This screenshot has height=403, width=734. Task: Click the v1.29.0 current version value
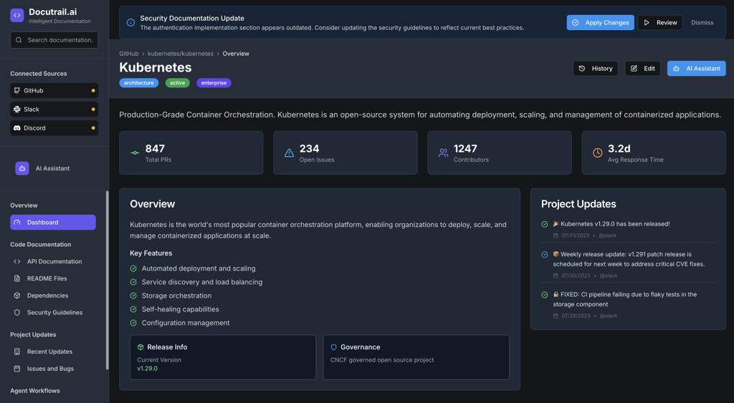(x=148, y=369)
